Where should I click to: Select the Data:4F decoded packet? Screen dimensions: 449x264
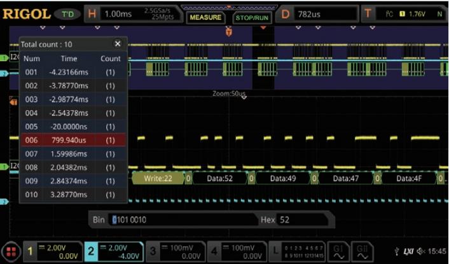[x=409, y=178]
